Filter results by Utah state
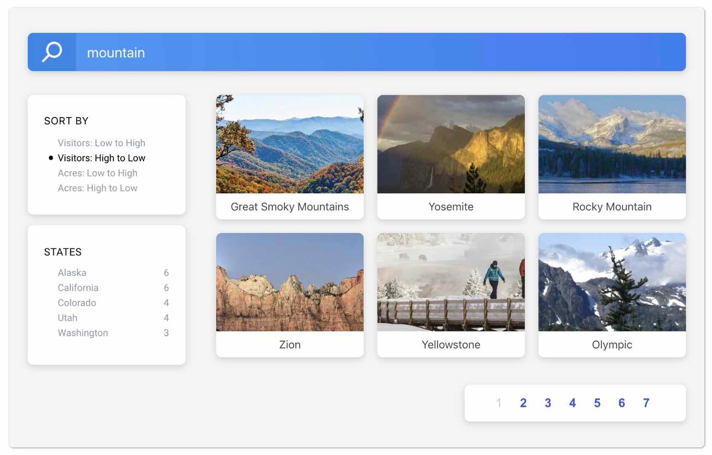This screenshot has width=712, height=455. (x=67, y=318)
